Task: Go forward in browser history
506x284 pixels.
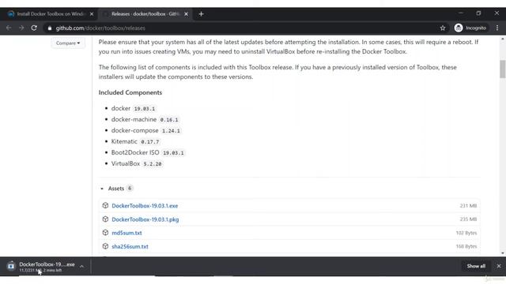Action: tap(21, 28)
